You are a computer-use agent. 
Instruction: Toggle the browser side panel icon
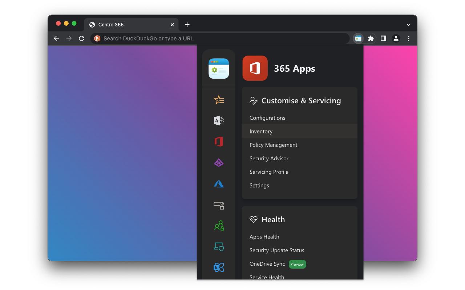coord(383,38)
